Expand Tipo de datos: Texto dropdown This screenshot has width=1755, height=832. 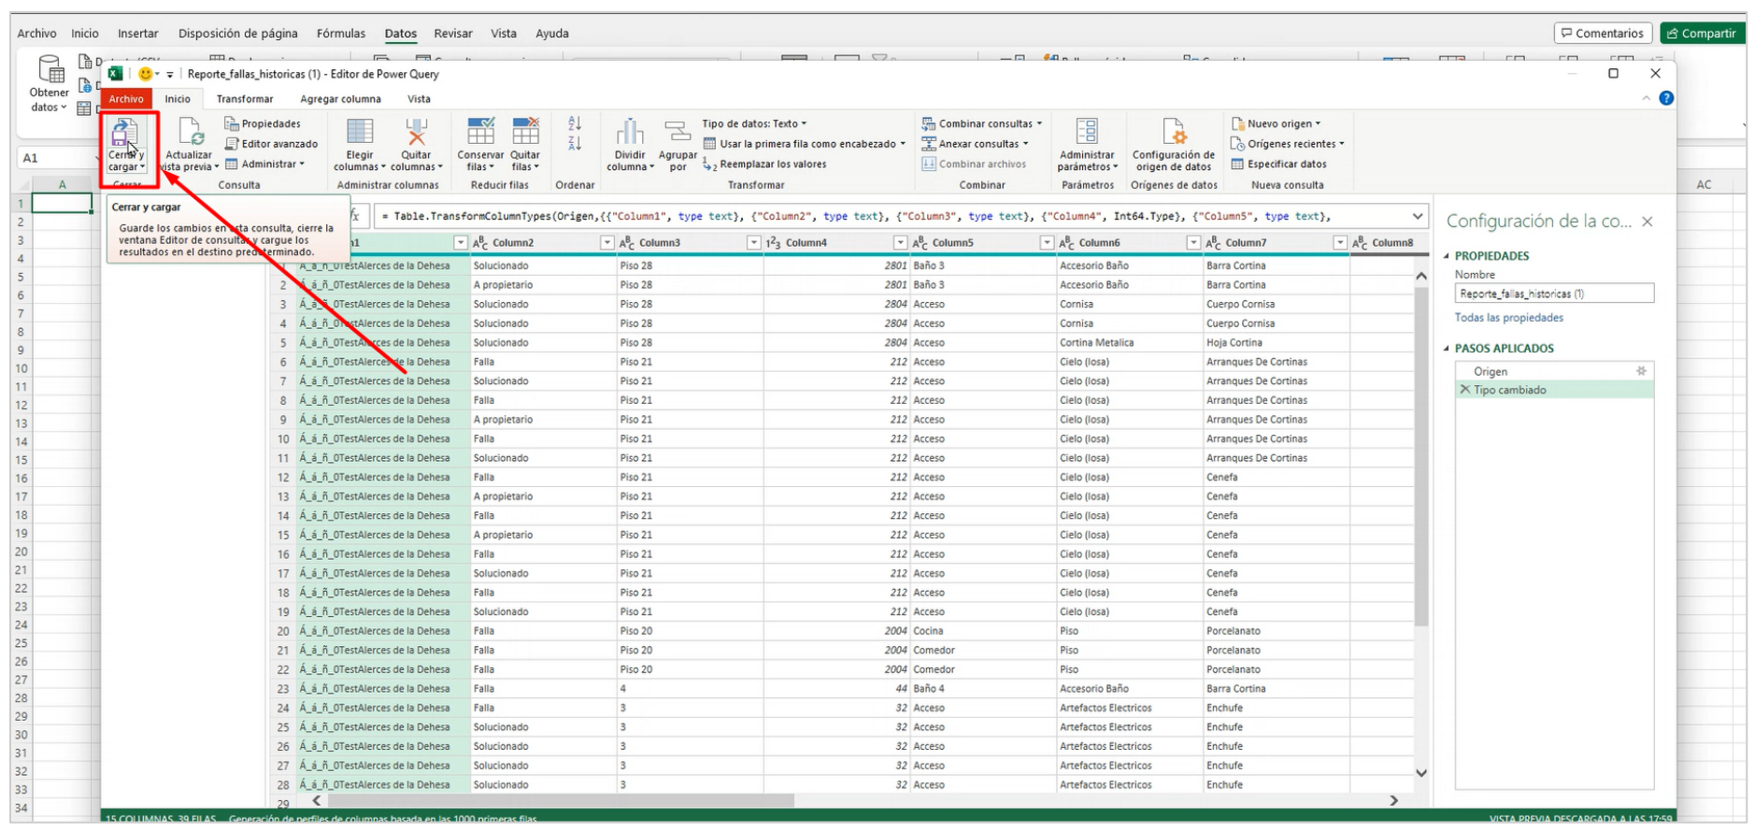click(x=754, y=123)
